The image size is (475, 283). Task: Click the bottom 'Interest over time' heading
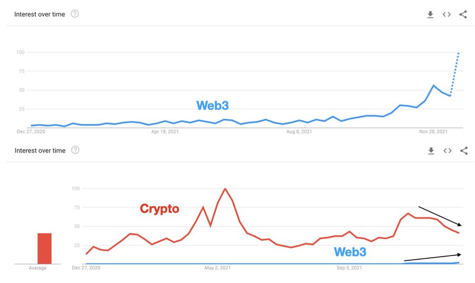click(x=40, y=150)
